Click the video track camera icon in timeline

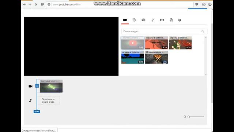point(30,86)
